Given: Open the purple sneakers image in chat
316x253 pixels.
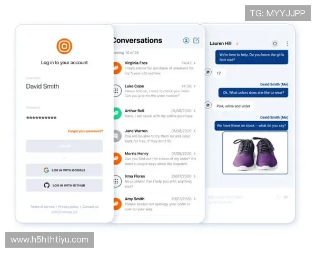Looking at the screenshot, I should coord(255,152).
